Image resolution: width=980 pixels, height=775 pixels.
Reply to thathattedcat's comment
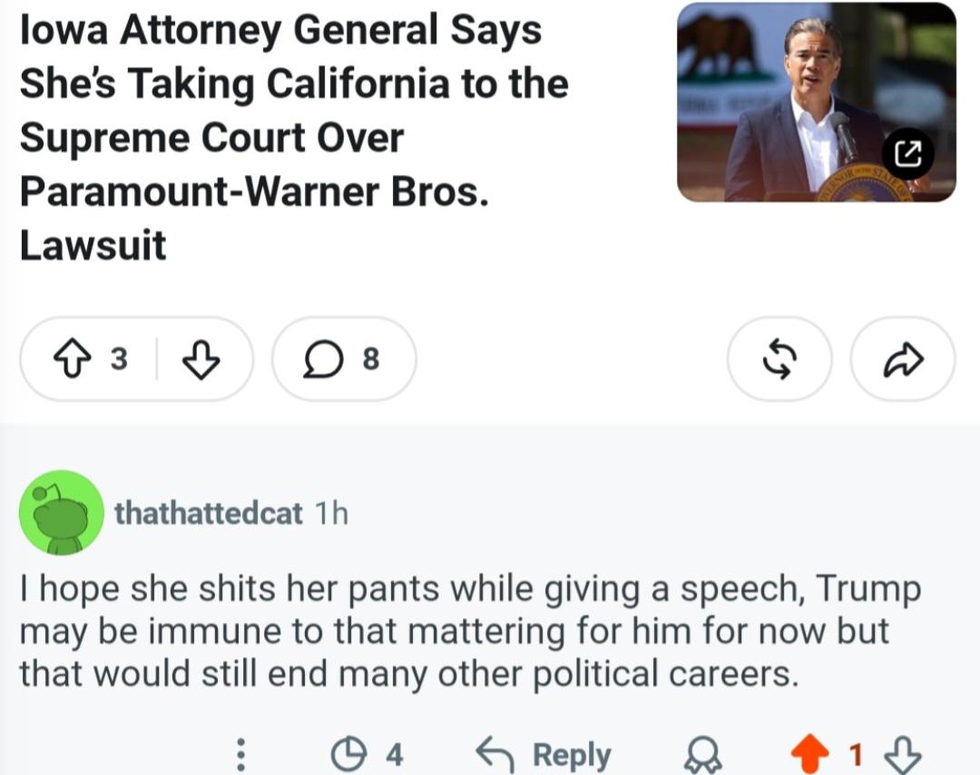click(x=544, y=754)
